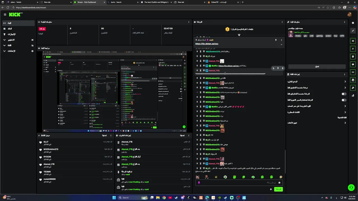
Task: Open the Windows Start button in the taskbar
Action: (x=114, y=198)
